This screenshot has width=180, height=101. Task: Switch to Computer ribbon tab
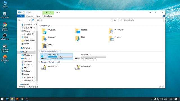(30, 16)
